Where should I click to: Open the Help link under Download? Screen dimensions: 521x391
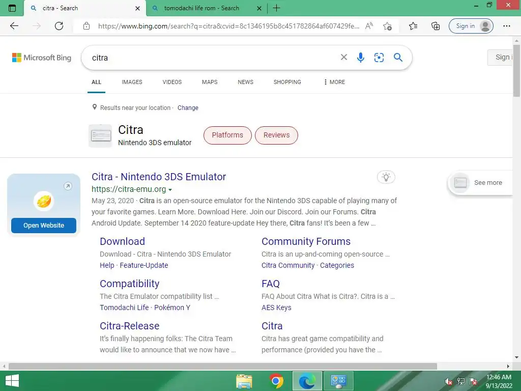107,265
